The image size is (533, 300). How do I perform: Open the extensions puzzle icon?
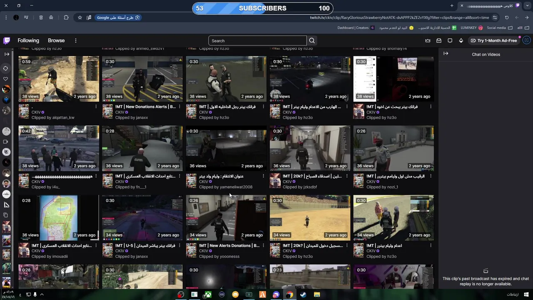[66, 17]
